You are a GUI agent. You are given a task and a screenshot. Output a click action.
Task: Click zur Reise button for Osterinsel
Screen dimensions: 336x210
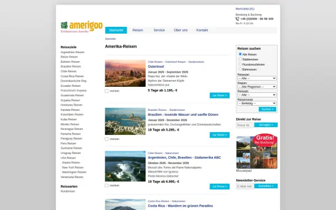click(220, 95)
